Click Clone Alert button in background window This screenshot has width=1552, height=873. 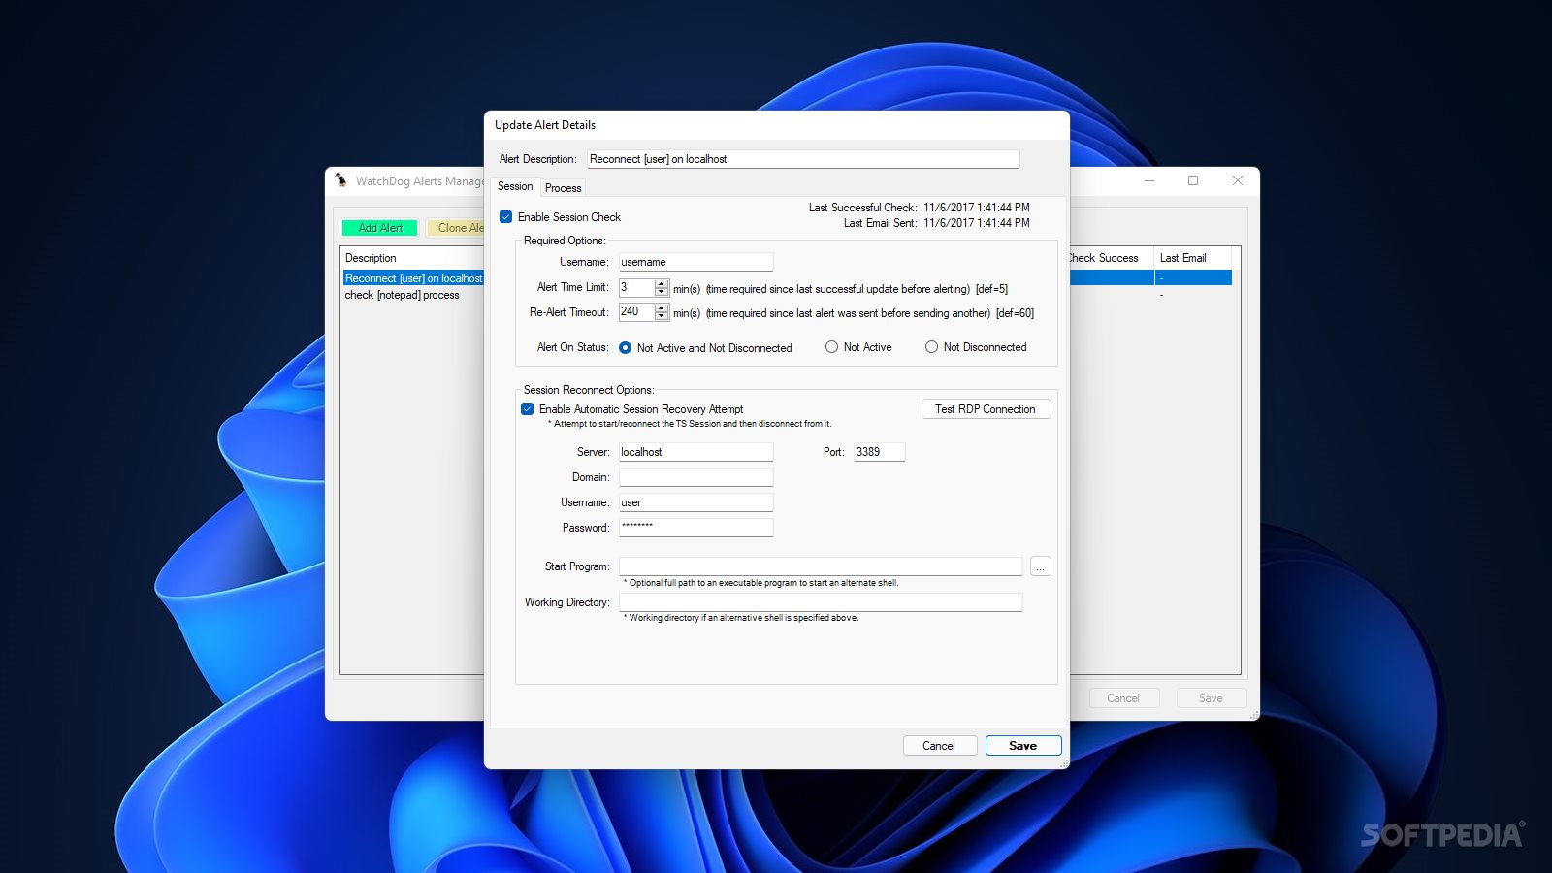point(456,228)
